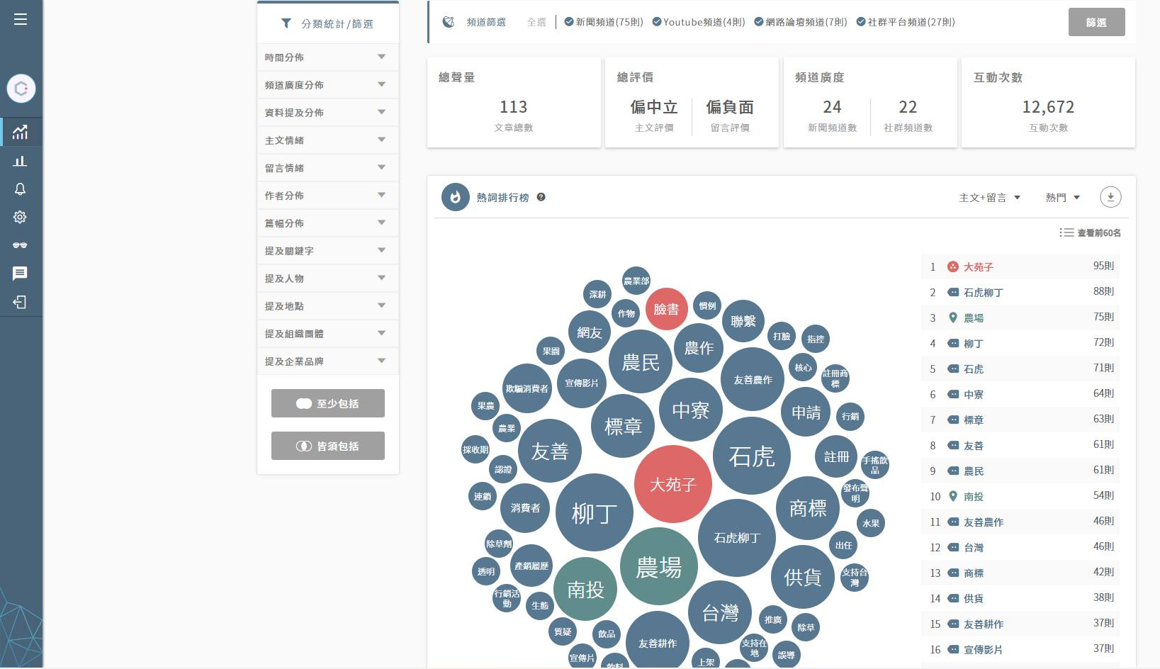Select 大苑子 in the ranking list
The width and height of the screenshot is (1160, 669).
click(x=978, y=267)
